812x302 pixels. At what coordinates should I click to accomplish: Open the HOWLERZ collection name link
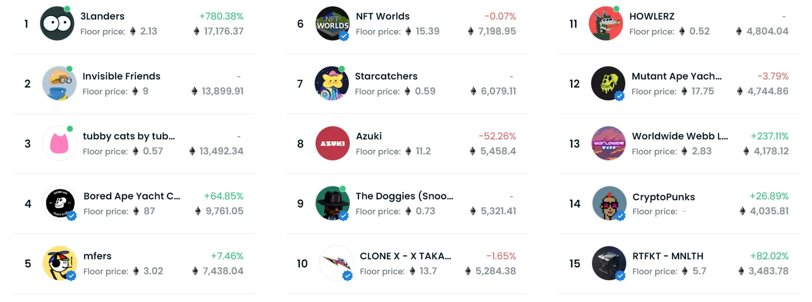(x=652, y=16)
